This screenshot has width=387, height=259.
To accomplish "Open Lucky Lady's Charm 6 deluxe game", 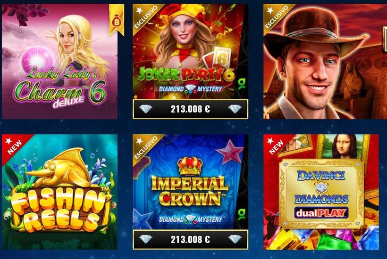I will 59,61.
